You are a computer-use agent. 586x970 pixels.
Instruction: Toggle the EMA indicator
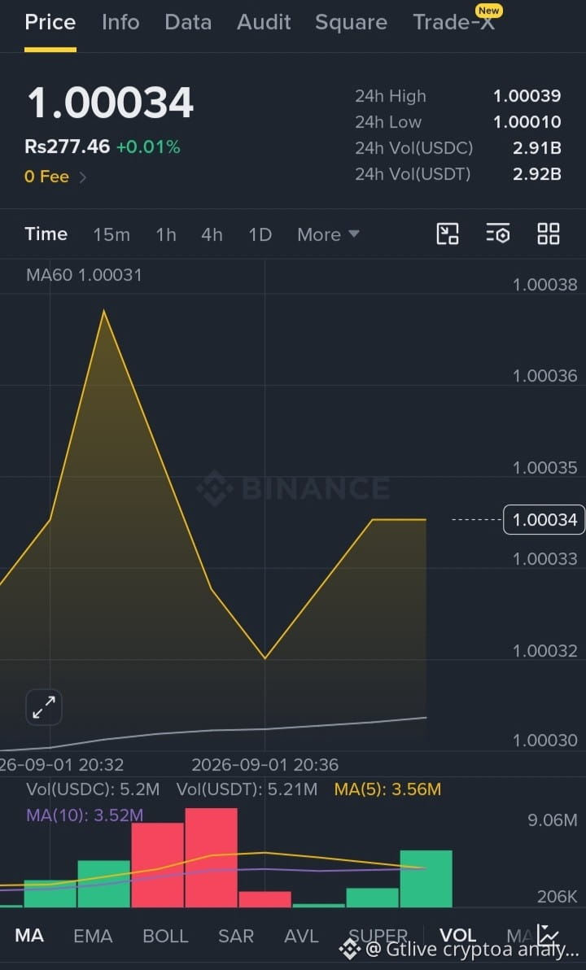click(93, 936)
